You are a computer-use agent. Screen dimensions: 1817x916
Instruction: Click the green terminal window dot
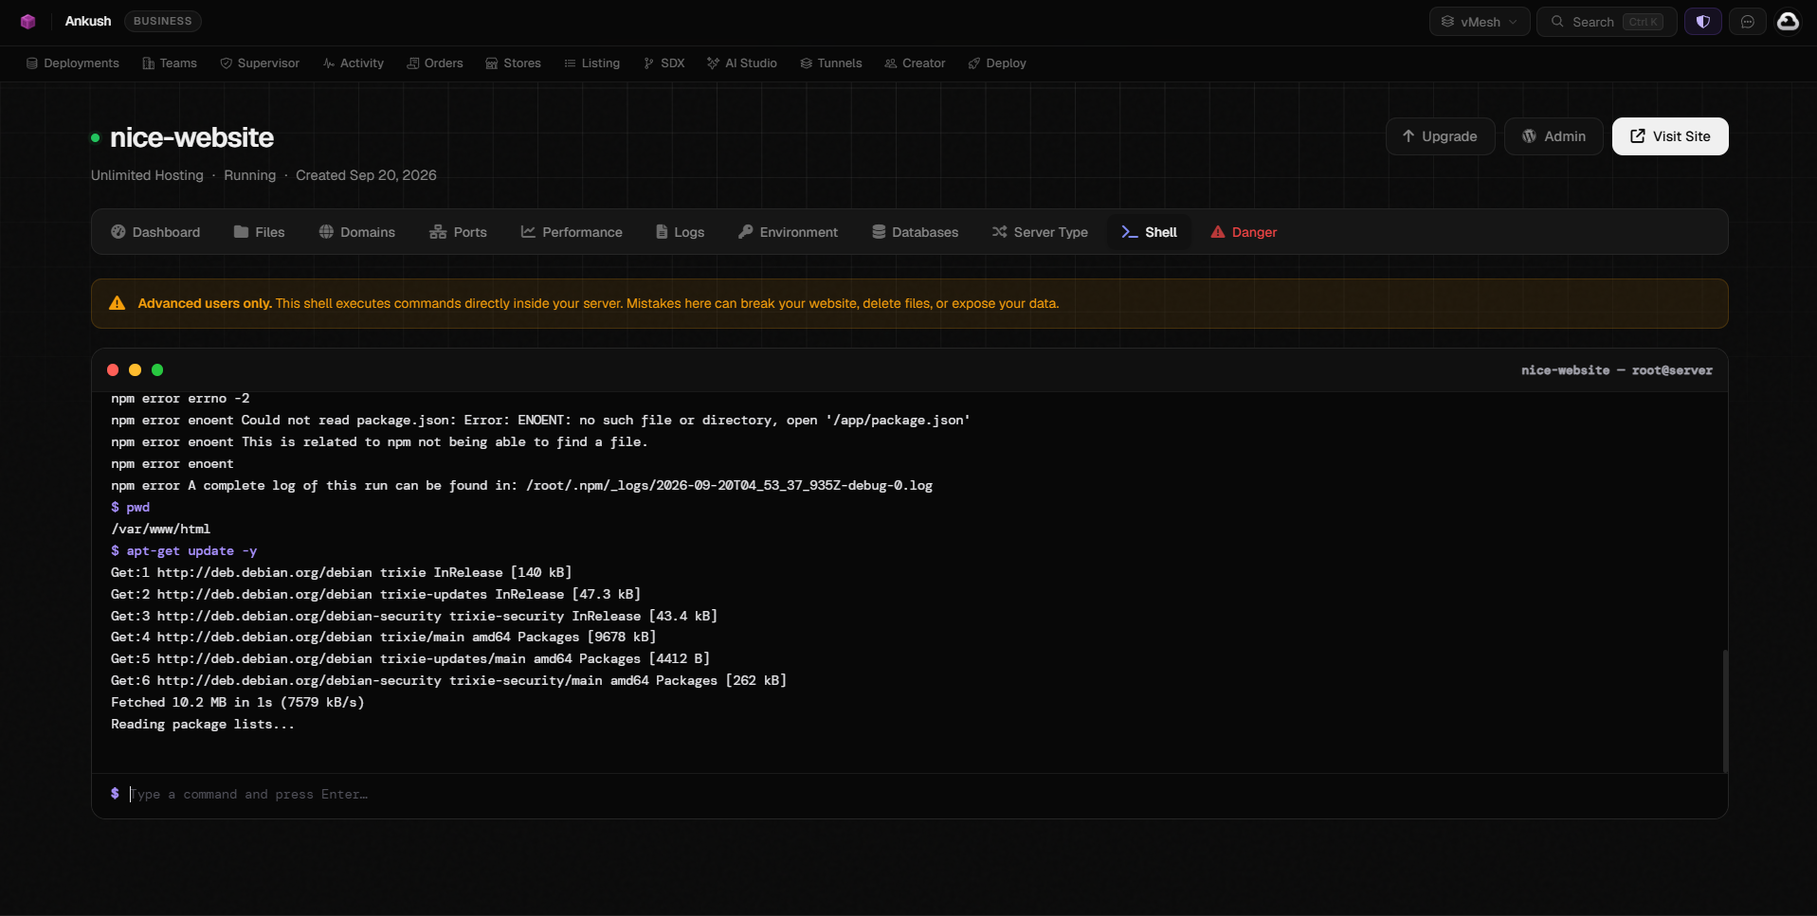click(x=157, y=370)
